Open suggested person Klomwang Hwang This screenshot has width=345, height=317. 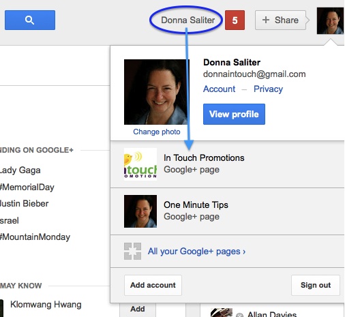46,305
